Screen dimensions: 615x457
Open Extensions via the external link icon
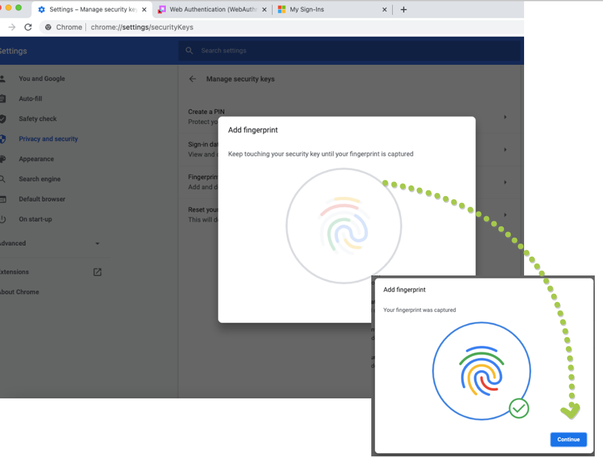tap(97, 272)
